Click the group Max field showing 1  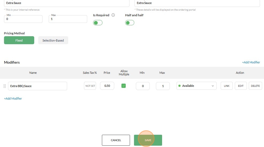click(x=68, y=19)
